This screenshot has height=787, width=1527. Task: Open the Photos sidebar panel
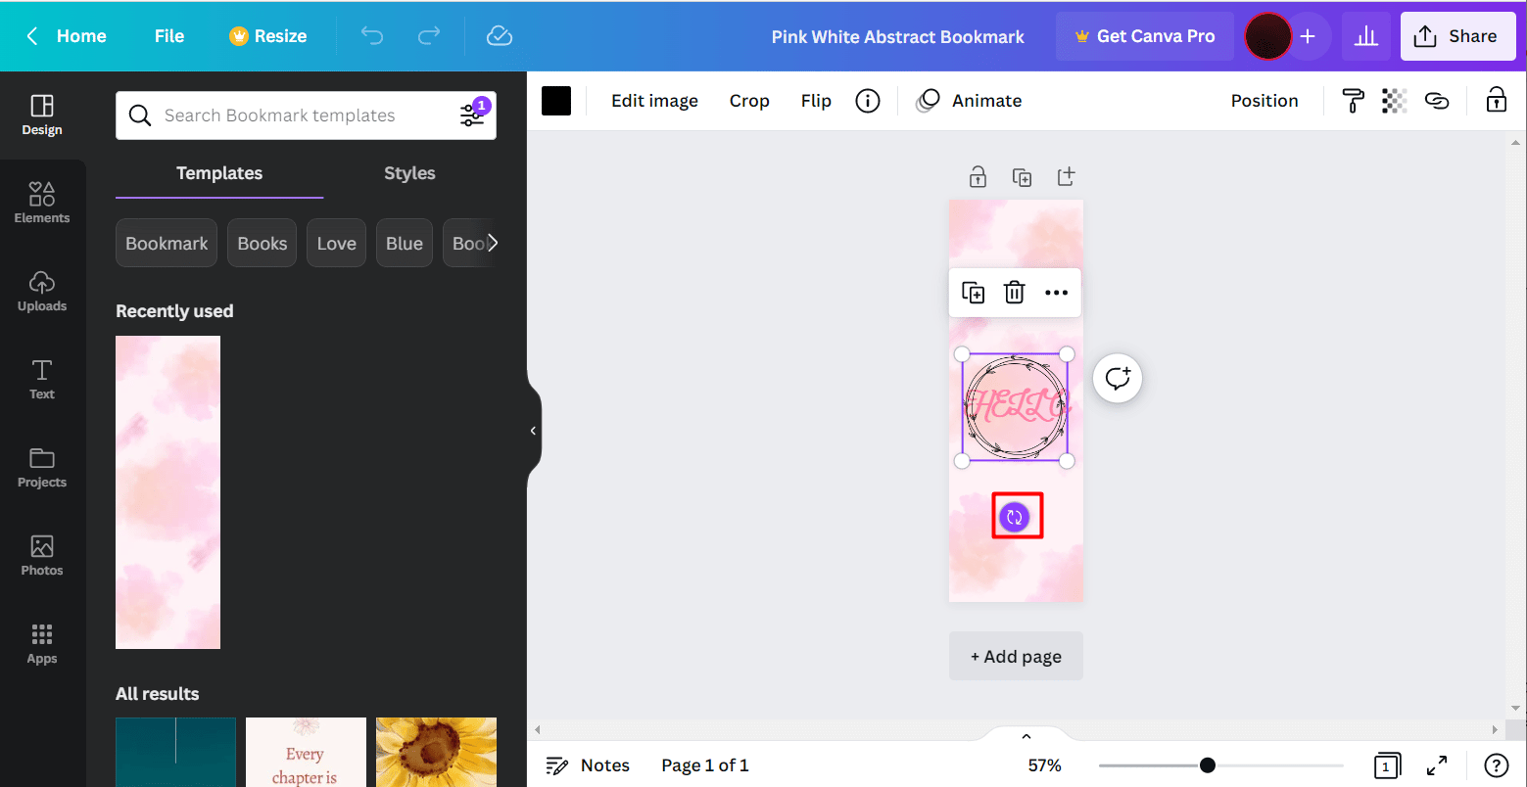point(42,556)
